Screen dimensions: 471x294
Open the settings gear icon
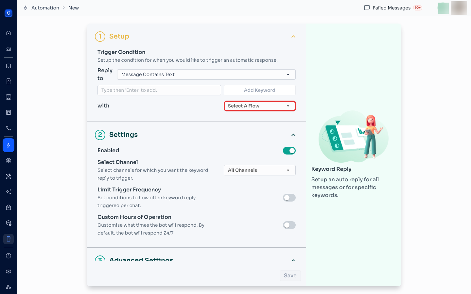(x=9, y=271)
